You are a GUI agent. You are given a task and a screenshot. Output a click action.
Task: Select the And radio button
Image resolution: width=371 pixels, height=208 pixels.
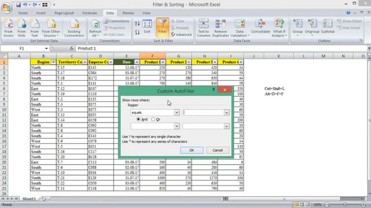[139, 120]
